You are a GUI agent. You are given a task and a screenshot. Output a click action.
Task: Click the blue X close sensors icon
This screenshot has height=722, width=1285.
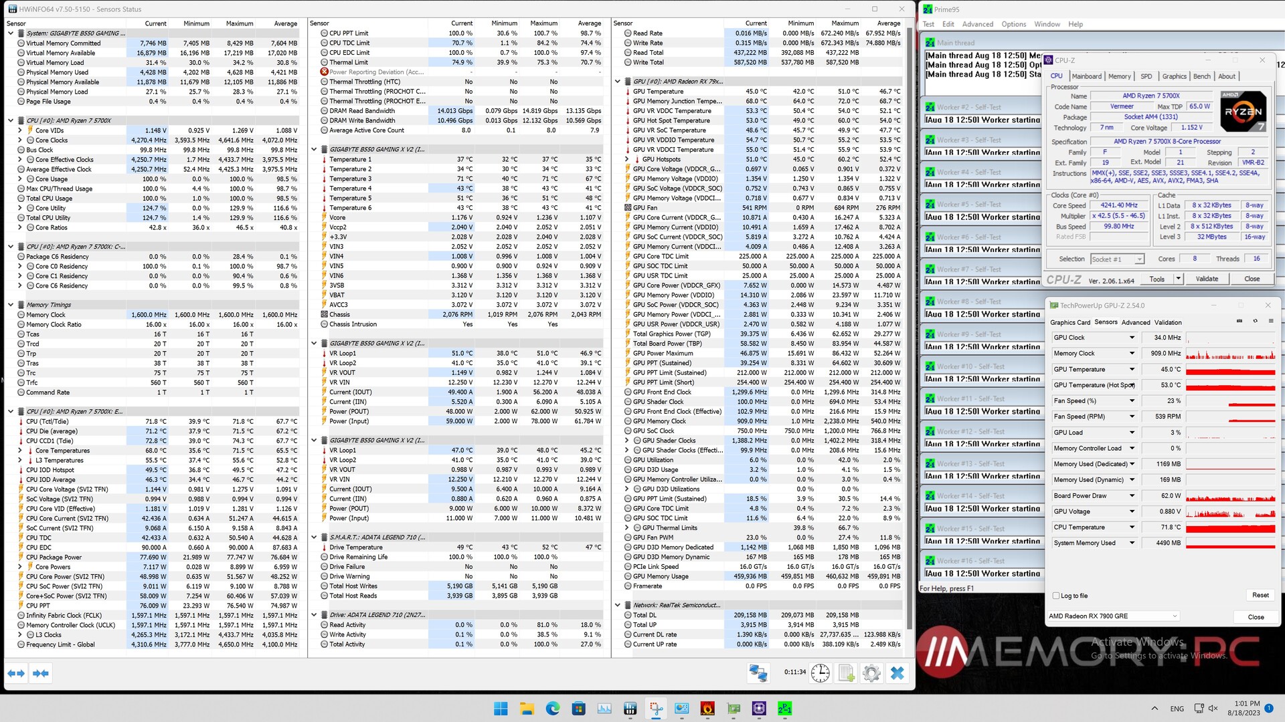click(897, 673)
